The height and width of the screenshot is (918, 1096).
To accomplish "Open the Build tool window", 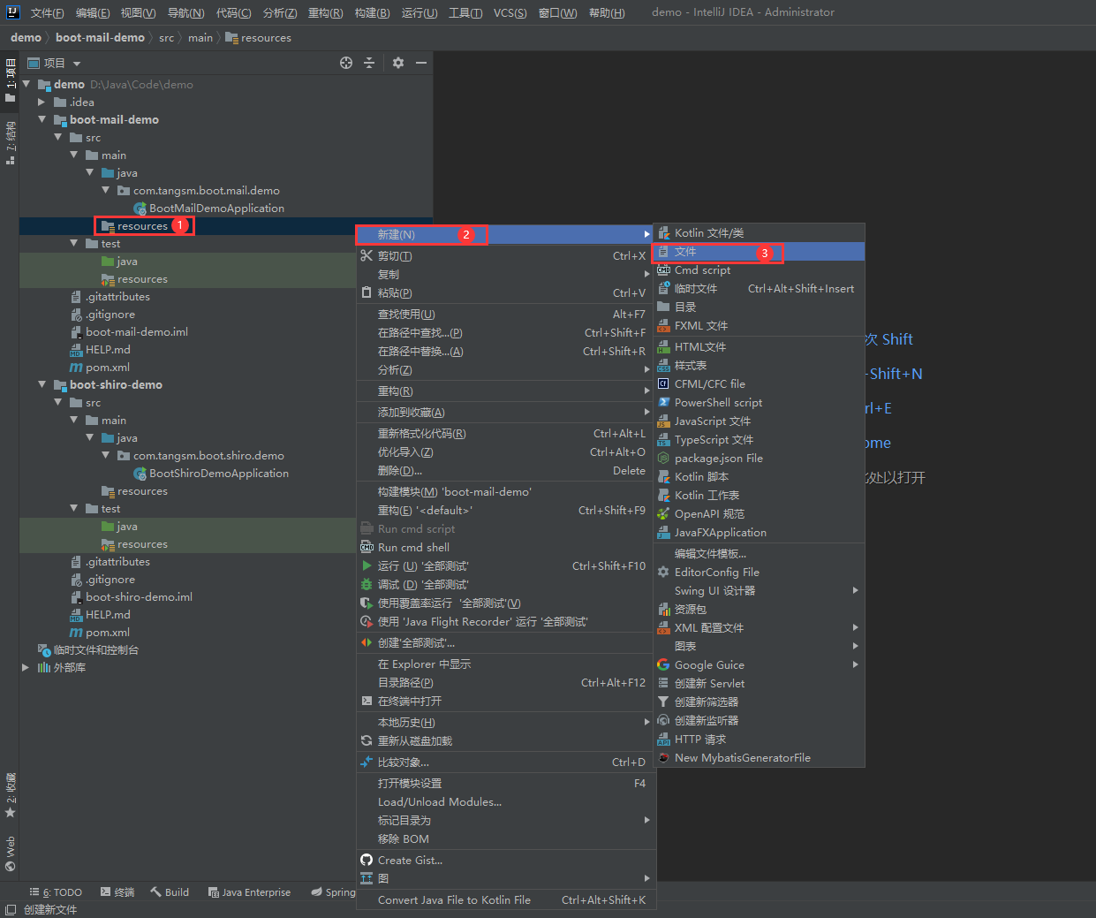I will [x=170, y=892].
